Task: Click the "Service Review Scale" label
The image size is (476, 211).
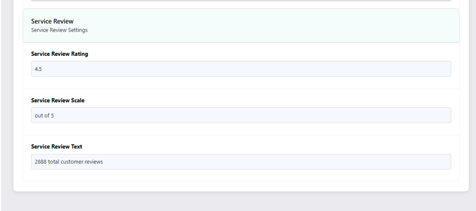Action: [x=58, y=100]
